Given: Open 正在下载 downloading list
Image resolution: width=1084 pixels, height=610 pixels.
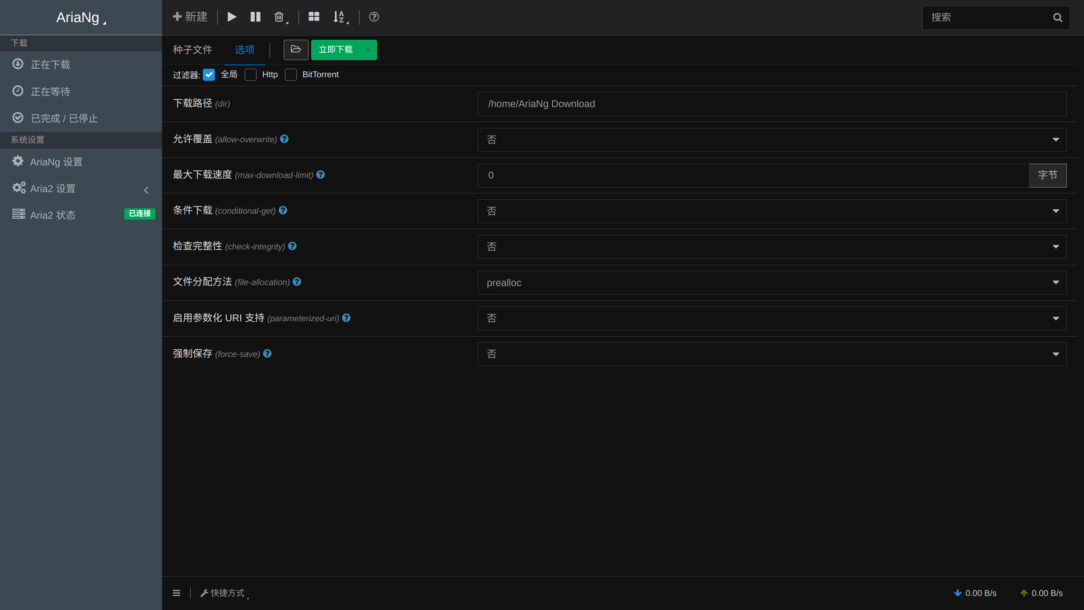Looking at the screenshot, I should coord(81,65).
